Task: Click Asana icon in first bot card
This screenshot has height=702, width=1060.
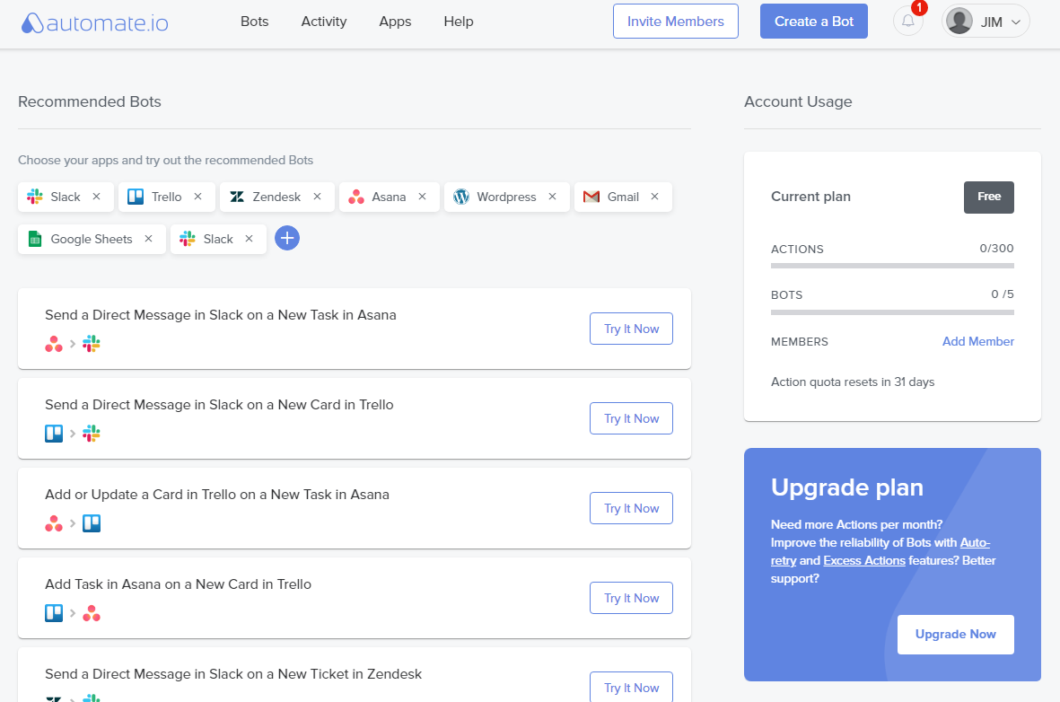Action: click(54, 344)
